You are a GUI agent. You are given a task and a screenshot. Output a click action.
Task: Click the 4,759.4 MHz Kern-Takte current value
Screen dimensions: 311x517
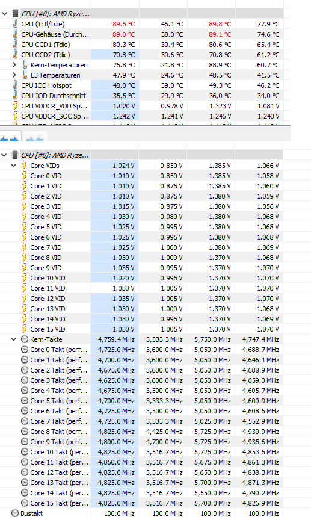(x=116, y=339)
